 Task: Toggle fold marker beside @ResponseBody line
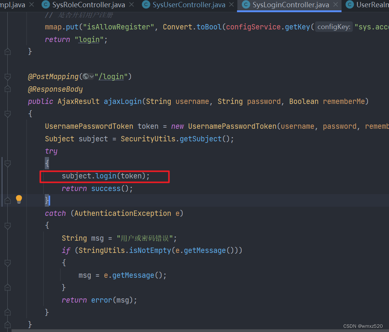[x=8, y=89]
